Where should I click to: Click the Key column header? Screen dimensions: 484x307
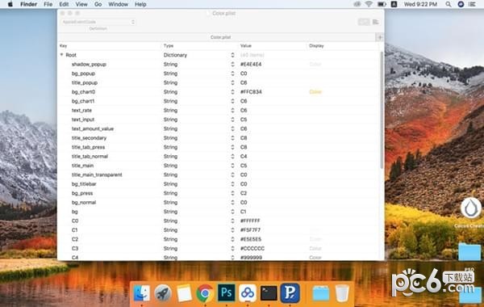(x=63, y=46)
